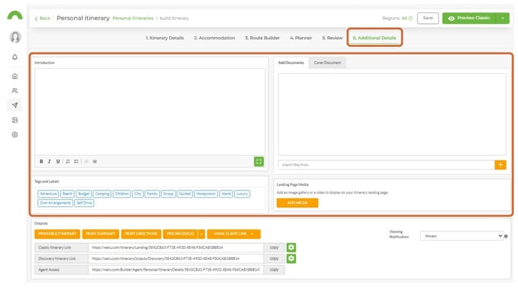518x290 pixels.
Task: Select step 6 Additional Details
Action: [x=375, y=38]
